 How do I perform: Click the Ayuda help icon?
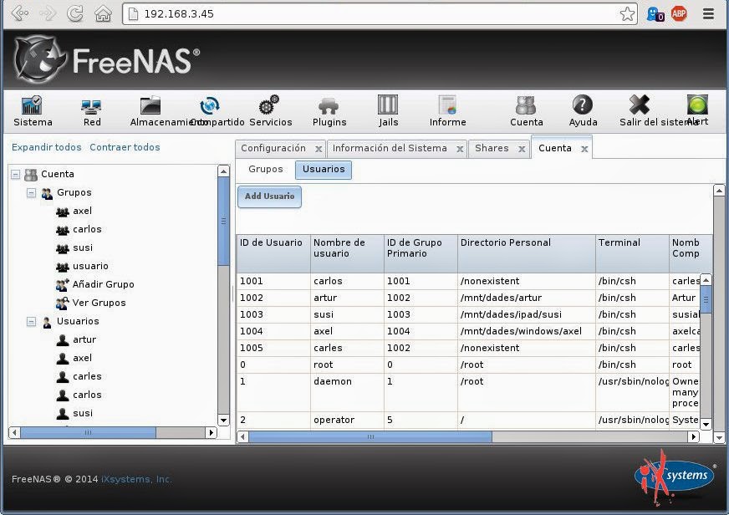click(582, 109)
